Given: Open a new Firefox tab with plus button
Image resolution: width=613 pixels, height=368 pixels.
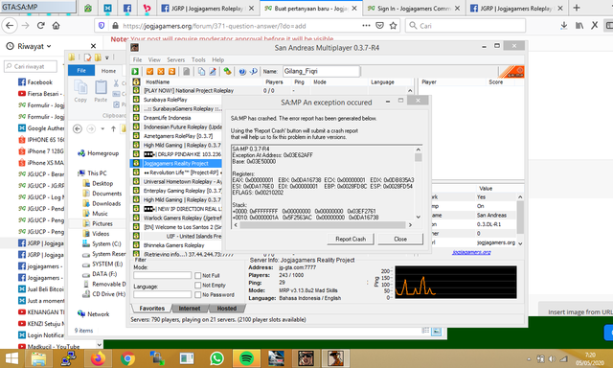Looking at the screenshot, I should [577, 8].
